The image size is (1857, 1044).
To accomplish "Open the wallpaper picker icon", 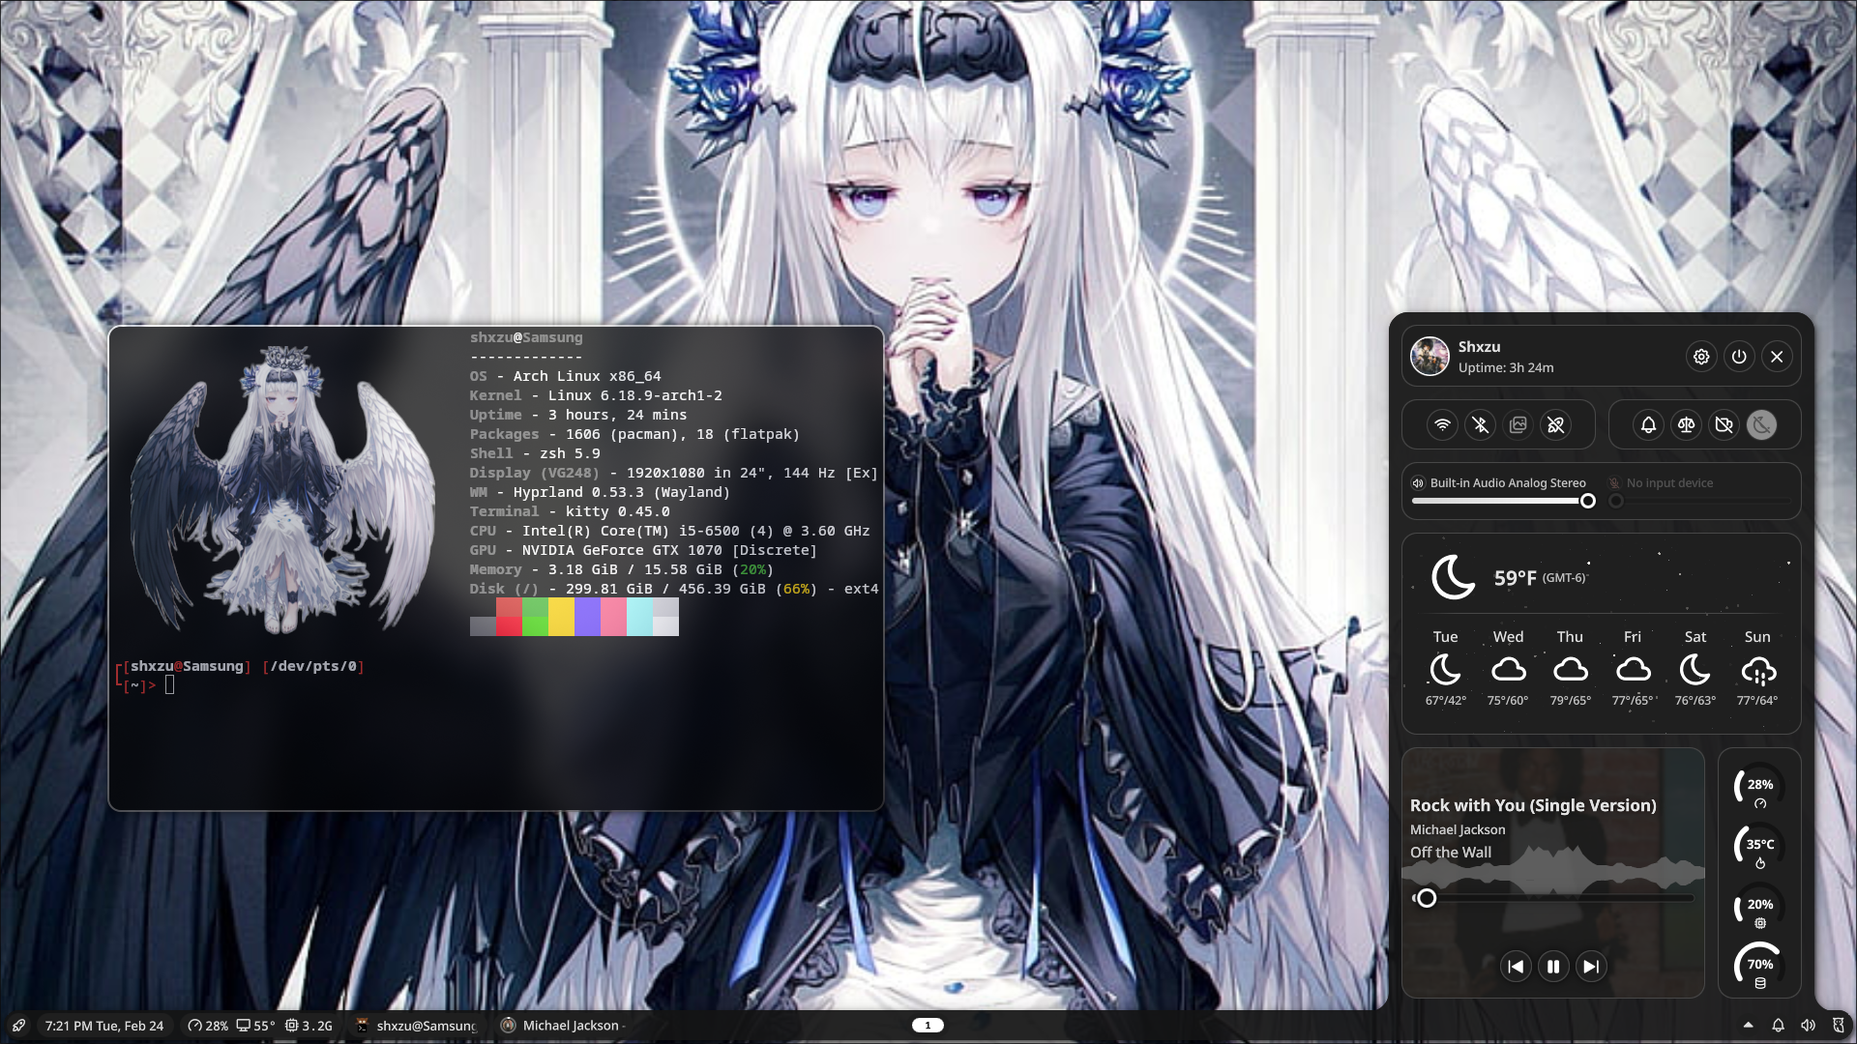I will point(1518,425).
